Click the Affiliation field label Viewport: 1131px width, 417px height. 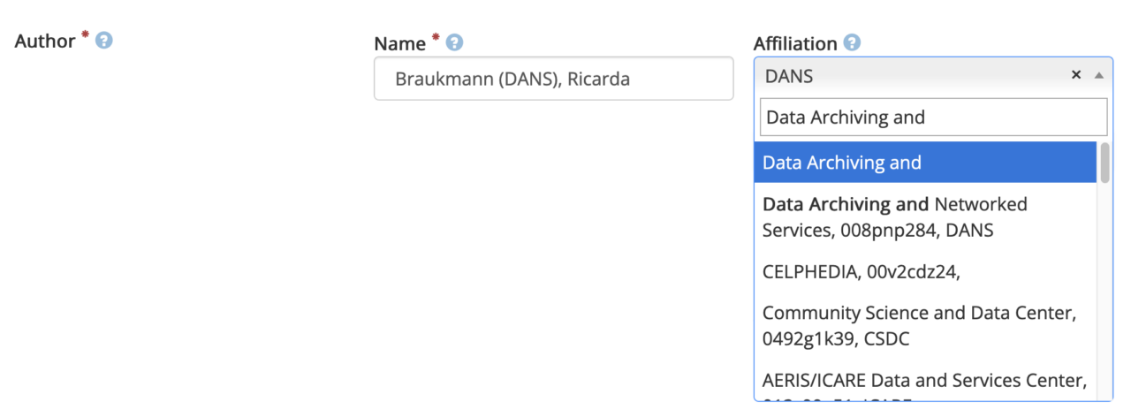(x=794, y=43)
